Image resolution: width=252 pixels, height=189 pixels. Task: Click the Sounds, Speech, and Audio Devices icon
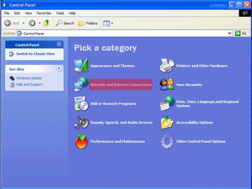(82, 122)
